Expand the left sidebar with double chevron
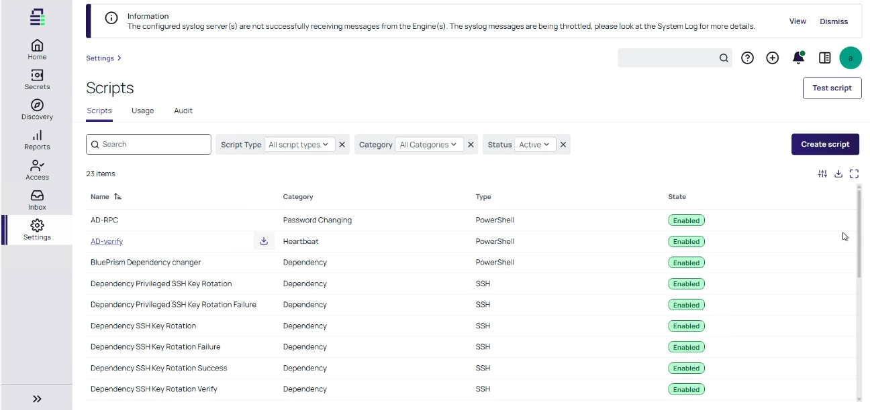Image resolution: width=870 pixels, height=410 pixels. (37, 399)
